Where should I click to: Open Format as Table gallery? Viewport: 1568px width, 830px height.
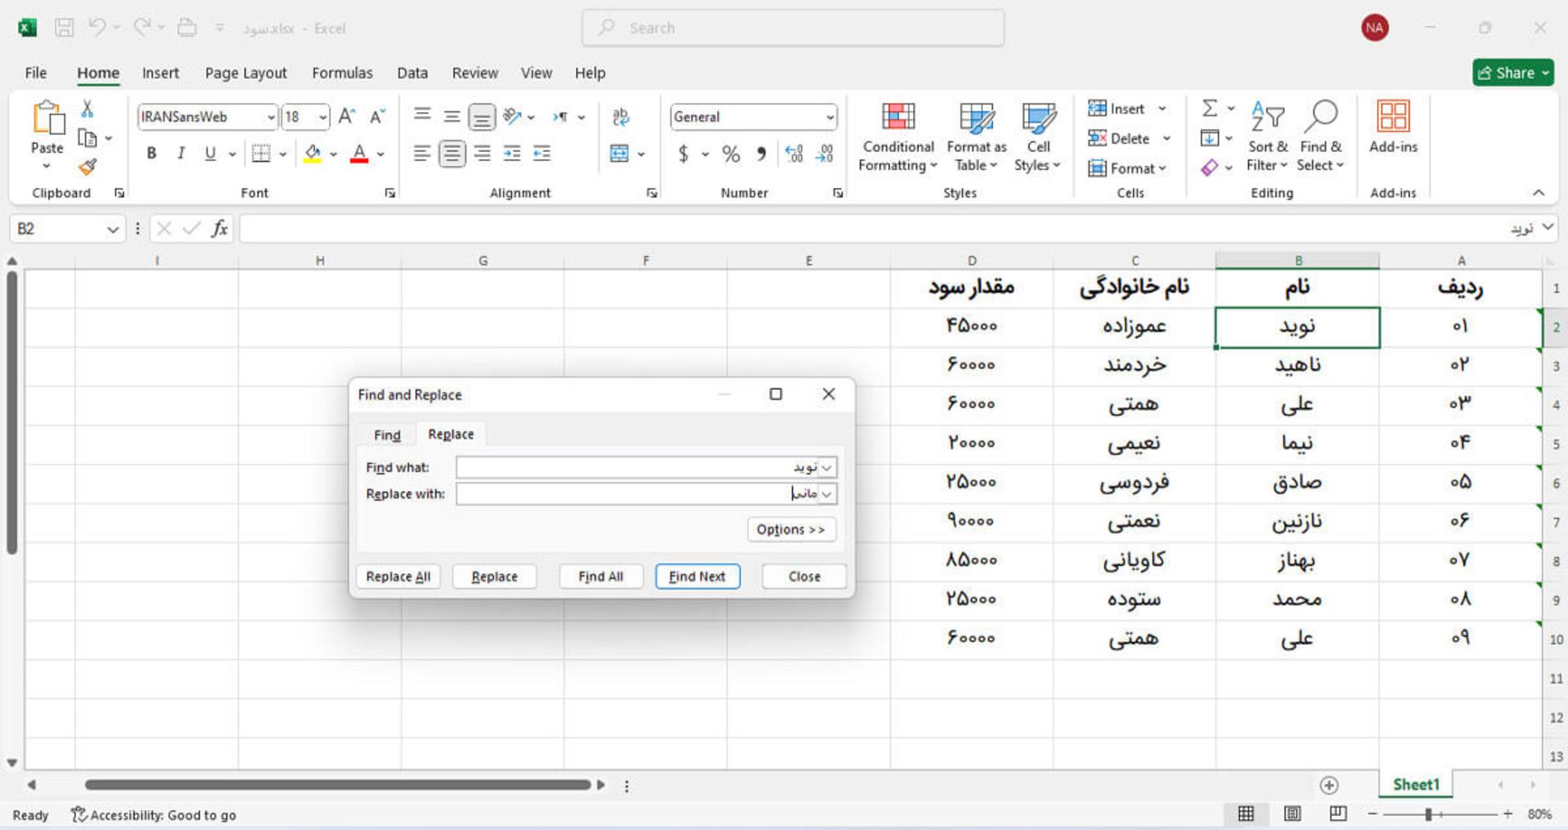977,137
